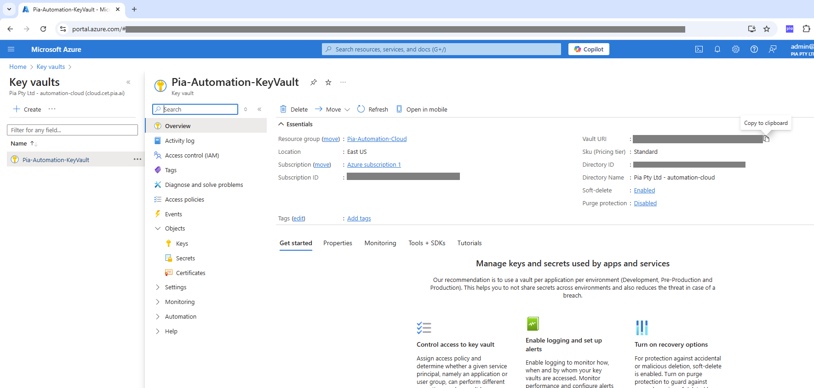Screen dimensions: 814x388
Task: Select Overview in the resource menu
Action: point(206,126)
